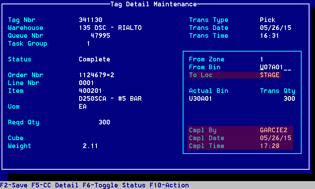Select the Cmpl Date field value

(x=275, y=138)
